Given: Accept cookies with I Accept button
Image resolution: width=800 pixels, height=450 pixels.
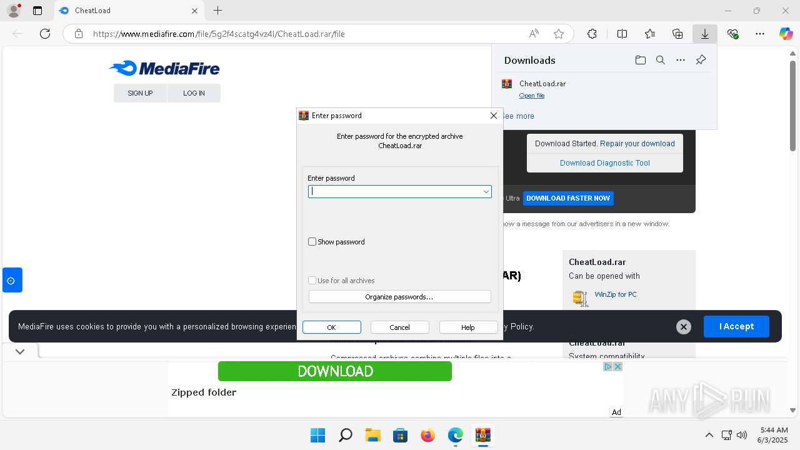Looking at the screenshot, I should coord(736,326).
